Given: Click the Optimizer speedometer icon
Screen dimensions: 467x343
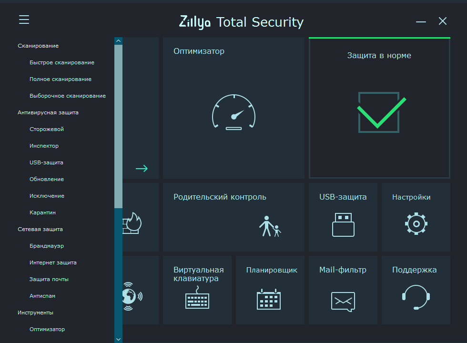Looking at the screenshot, I should pos(234,112).
